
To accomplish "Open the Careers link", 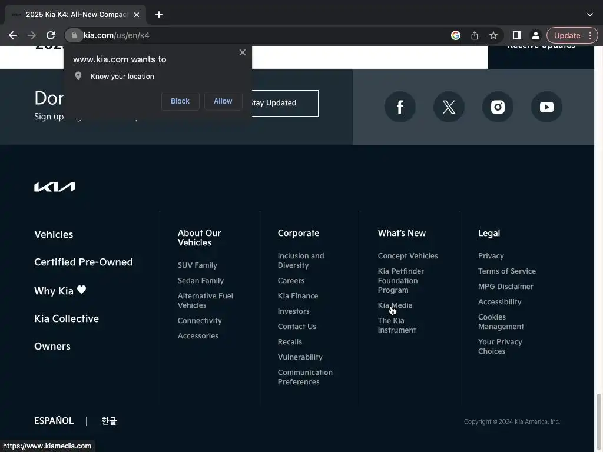I will pos(291,281).
